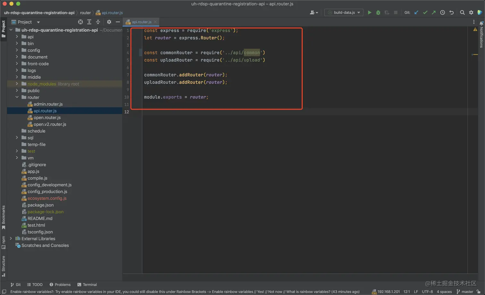
Task: Commit changes with green checkmark icon
Action: (425, 12)
